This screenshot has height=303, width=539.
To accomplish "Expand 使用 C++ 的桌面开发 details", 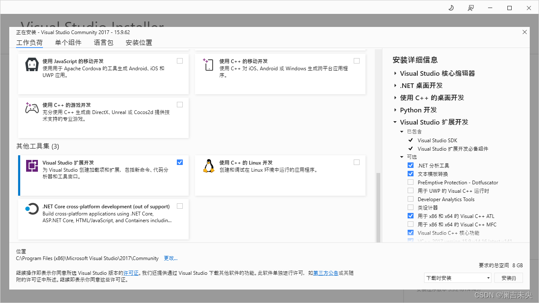I will pyautogui.click(x=395, y=98).
